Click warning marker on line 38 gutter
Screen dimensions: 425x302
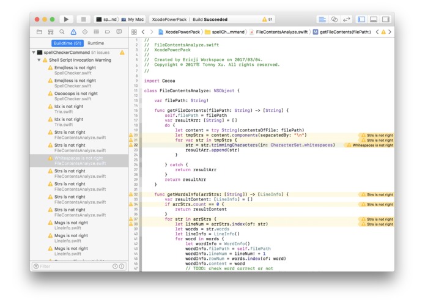(x=131, y=224)
